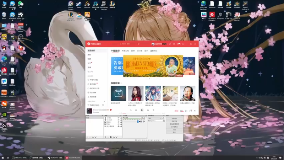This screenshot has width=284, height=160.
Task: Open lyrics icon right of next-track button
Action: pyautogui.click(x=153, y=110)
